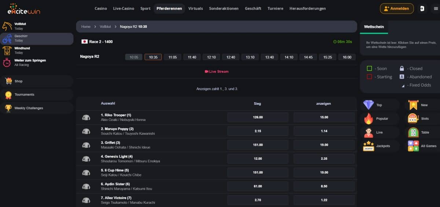The width and height of the screenshot is (440, 207).
Task: Click the Tournaments medal icon
Action: pyautogui.click(x=8, y=95)
